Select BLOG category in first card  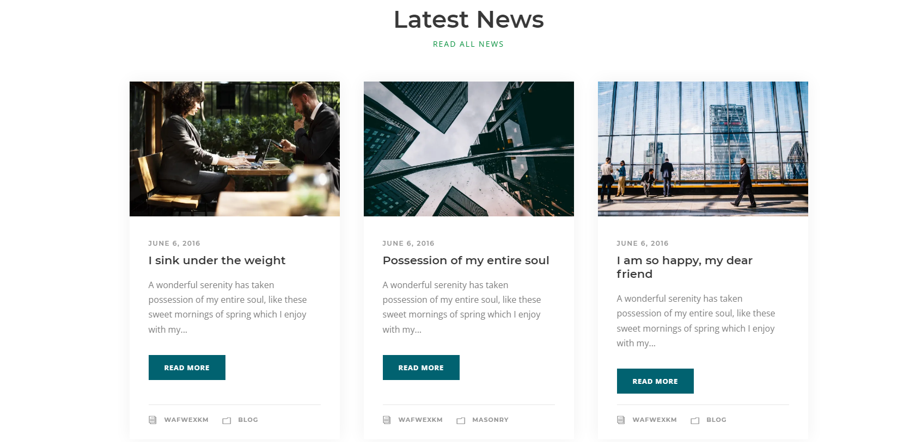[248, 420]
